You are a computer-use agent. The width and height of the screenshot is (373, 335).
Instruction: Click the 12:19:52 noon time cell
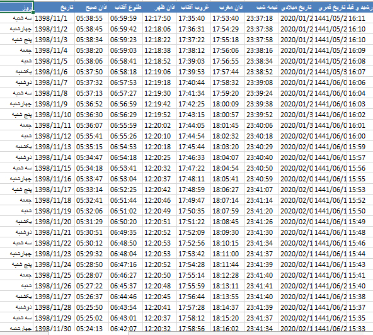click(159, 115)
